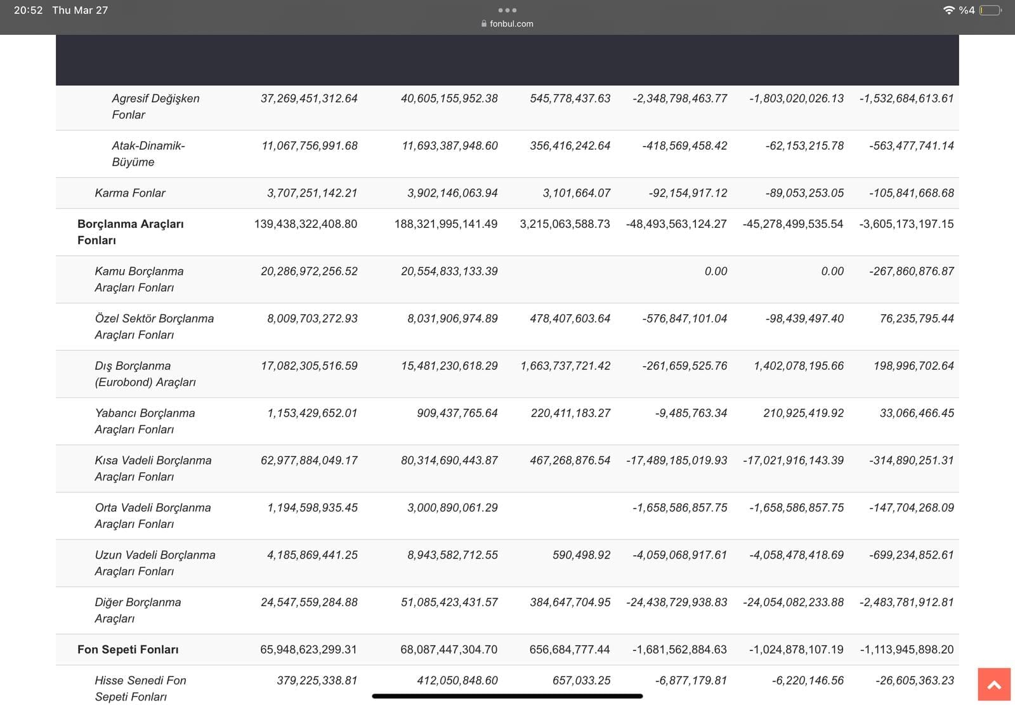Click Kamu Borçlanma Araçları Fonları label
This screenshot has width=1015, height=705.
[139, 279]
